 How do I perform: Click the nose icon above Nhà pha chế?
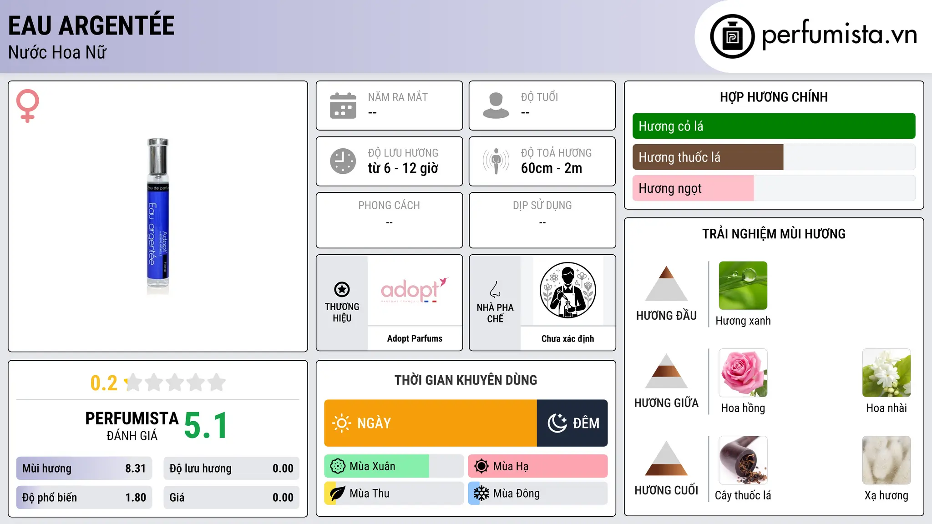point(495,289)
